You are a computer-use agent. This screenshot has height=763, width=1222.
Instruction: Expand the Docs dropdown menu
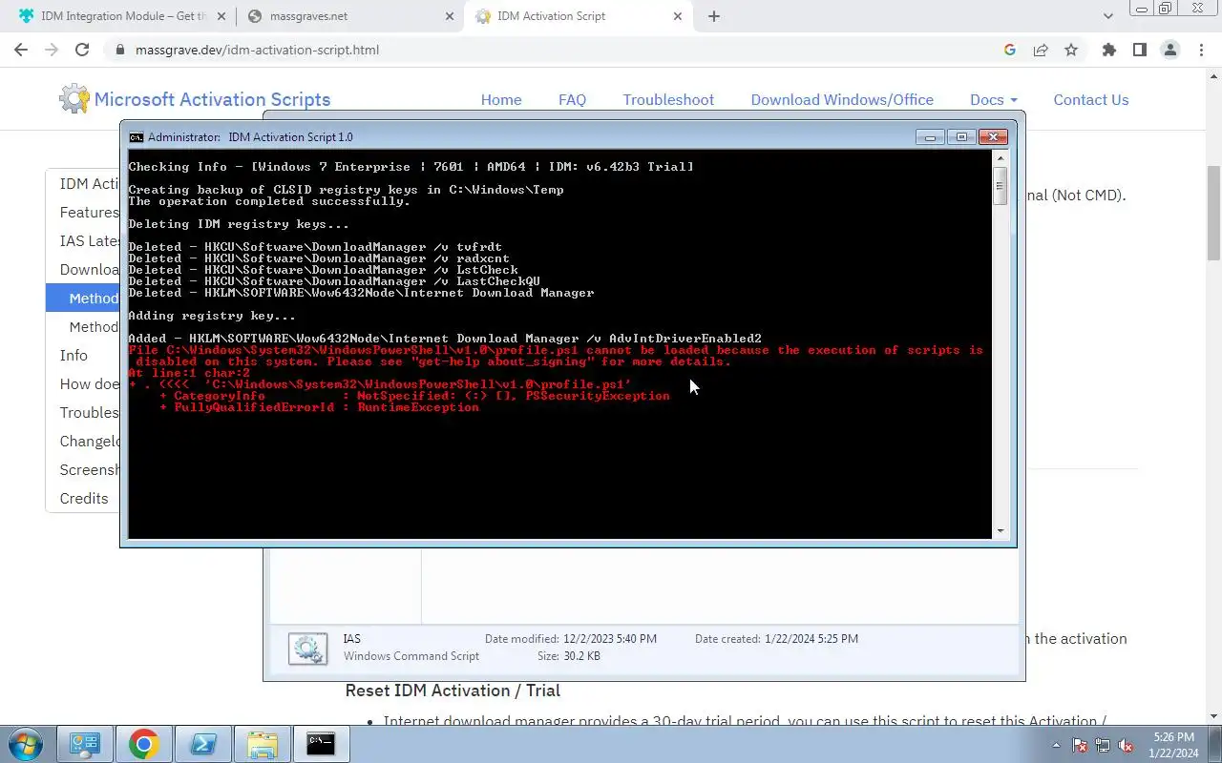pos(994,99)
